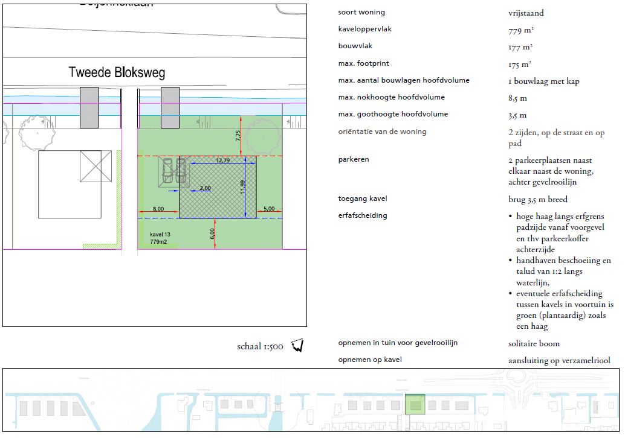This screenshot has height=438, width=625.
Task: Click the green hedge strip on the neighboring plot
Action: tap(119, 199)
